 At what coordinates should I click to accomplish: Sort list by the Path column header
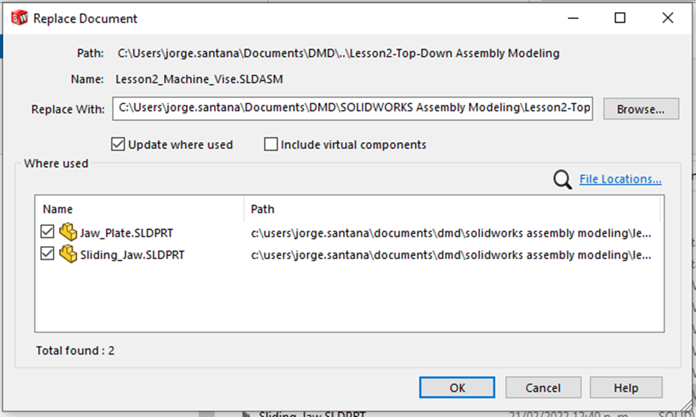(452, 209)
